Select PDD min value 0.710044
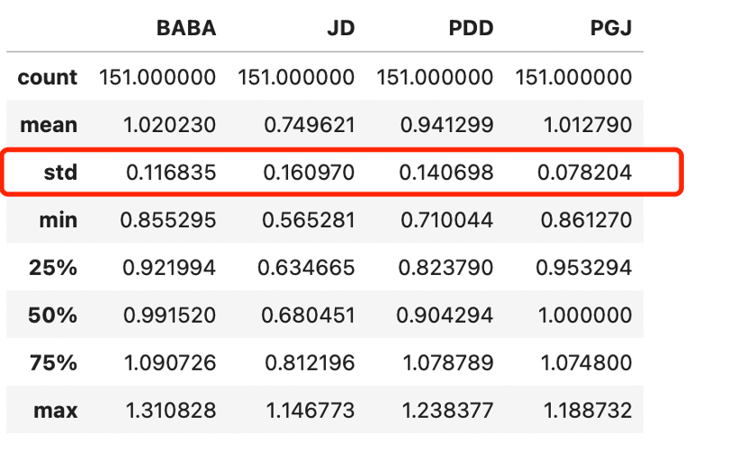This screenshot has height=453, width=747. (447, 219)
